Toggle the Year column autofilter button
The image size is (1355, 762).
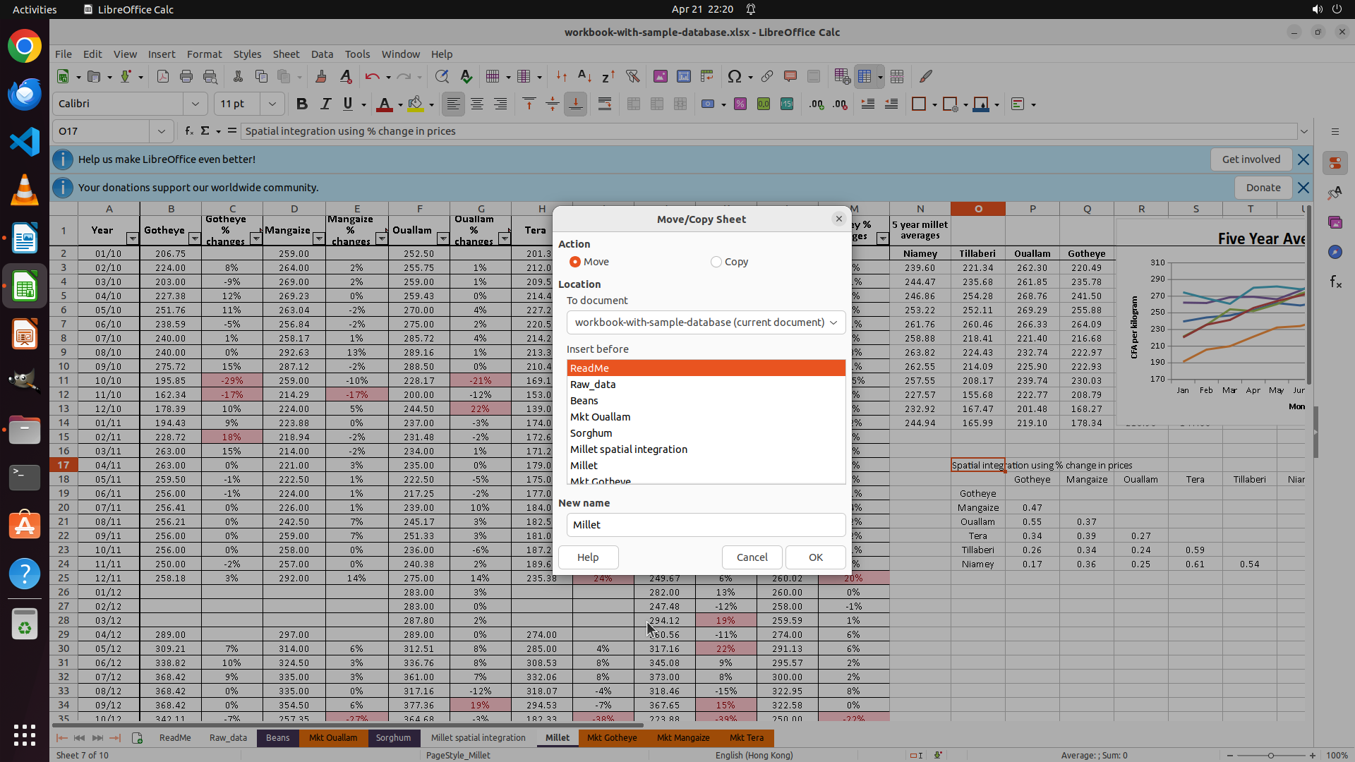[132, 238]
